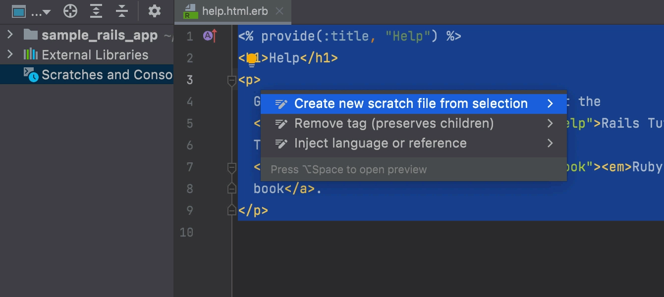664x297 pixels.
Task: Click the provide(:title, "Help") code on line 1
Action: [348, 36]
